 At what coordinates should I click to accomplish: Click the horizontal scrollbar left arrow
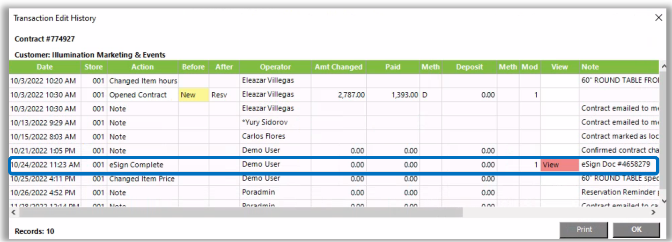coord(14,212)
